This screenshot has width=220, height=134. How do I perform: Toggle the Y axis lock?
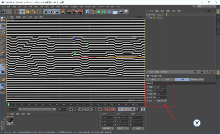[x=52, y=12]
